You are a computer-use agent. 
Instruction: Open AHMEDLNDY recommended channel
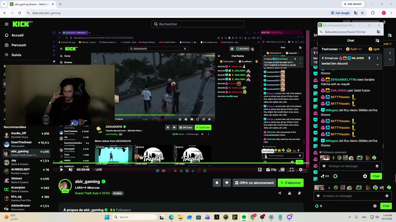(26, 171)
